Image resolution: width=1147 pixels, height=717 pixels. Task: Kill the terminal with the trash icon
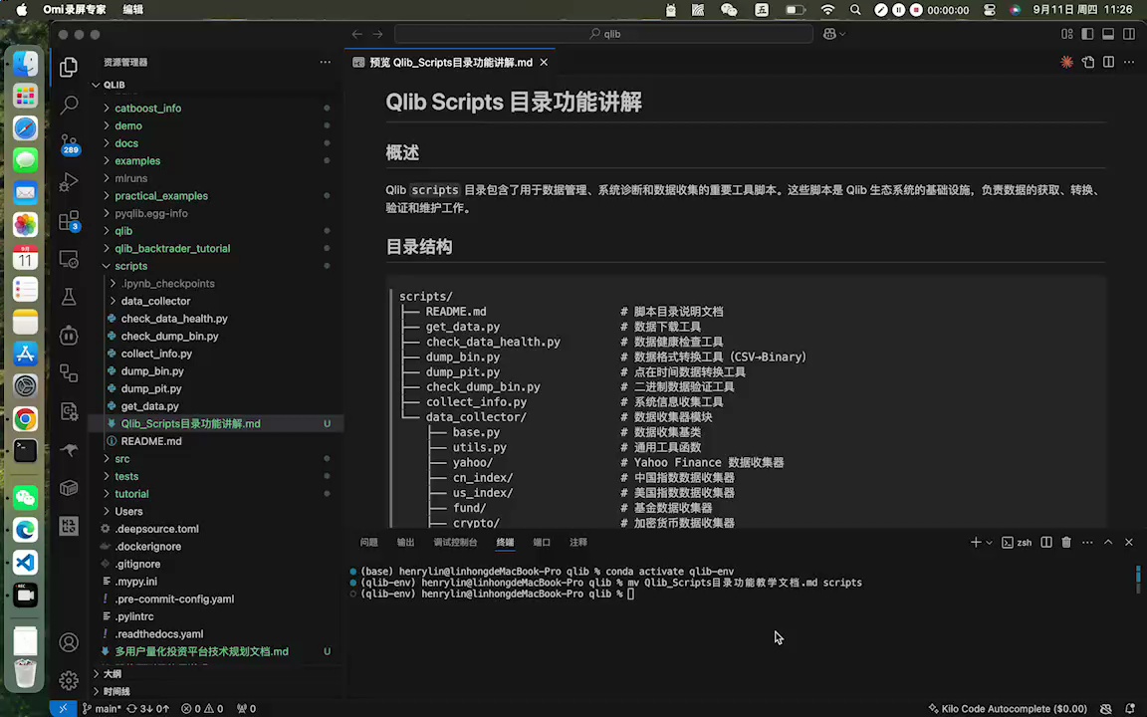(1066, 542)
